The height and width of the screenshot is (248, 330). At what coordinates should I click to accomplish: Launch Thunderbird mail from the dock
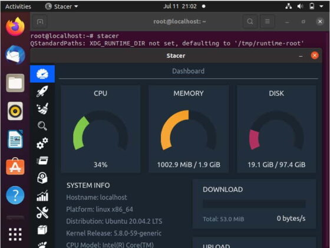[x=15, y=55]
